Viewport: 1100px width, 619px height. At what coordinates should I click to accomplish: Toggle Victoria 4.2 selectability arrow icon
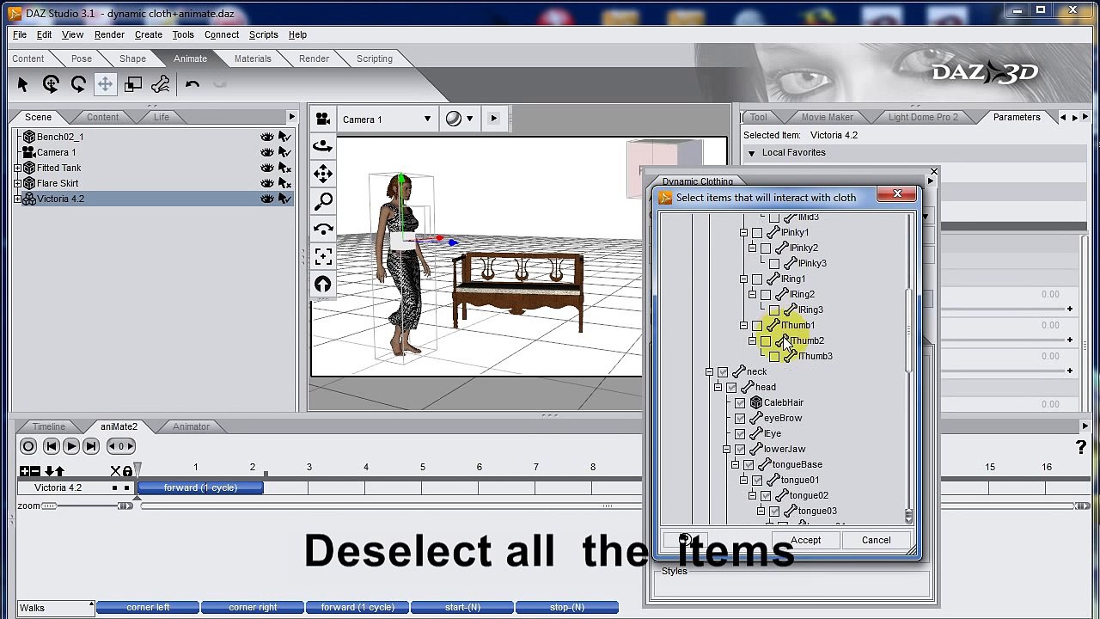(285, 199)
